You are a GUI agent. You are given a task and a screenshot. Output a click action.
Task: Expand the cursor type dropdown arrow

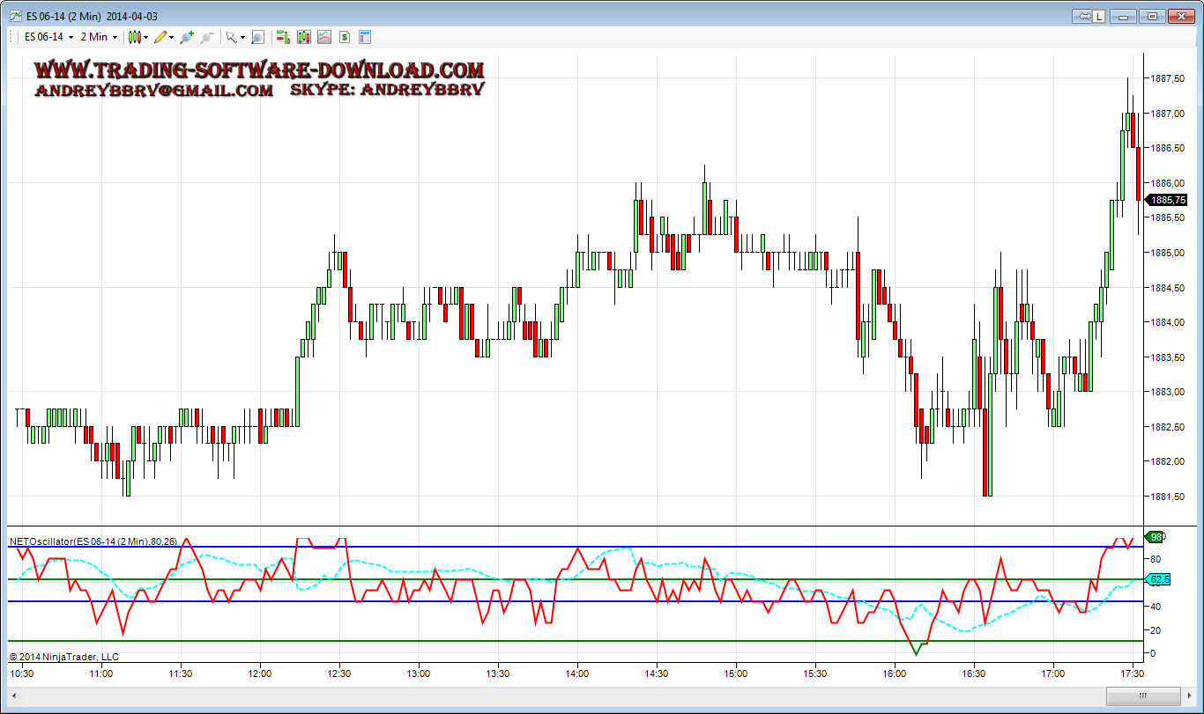pos(242,38)
